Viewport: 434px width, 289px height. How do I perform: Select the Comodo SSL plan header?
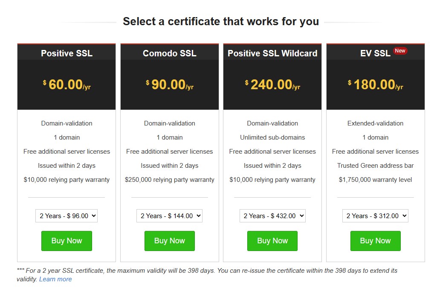(x=169, y=53)
